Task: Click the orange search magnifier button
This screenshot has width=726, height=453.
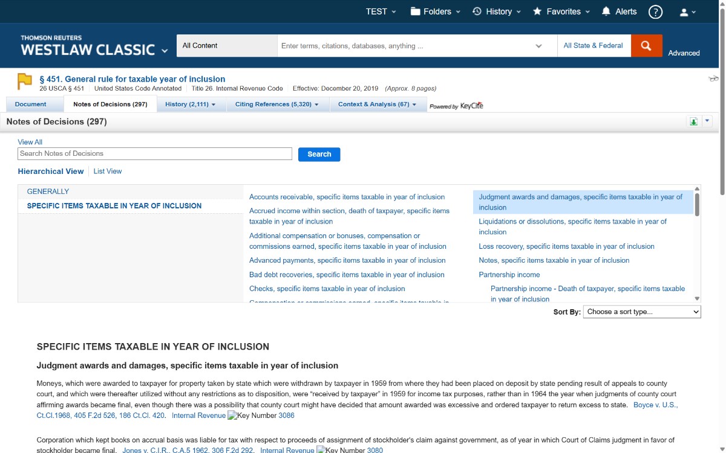Action: 646,46
